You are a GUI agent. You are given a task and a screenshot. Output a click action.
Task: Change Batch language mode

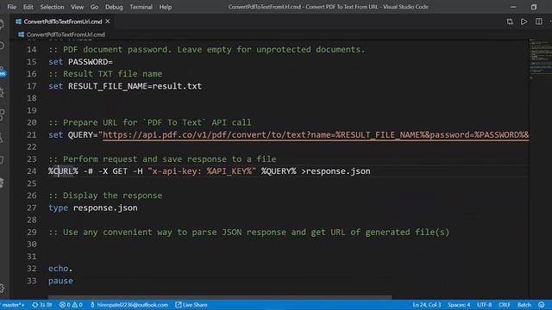524,305
